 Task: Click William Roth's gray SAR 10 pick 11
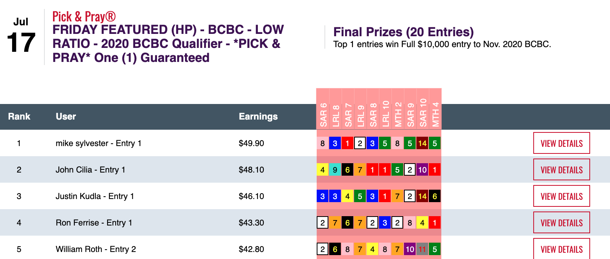coord(422,249)
